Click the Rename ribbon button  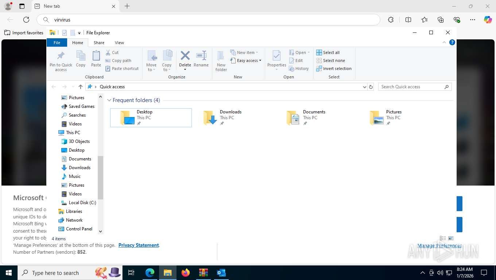(x=201, y=59)
